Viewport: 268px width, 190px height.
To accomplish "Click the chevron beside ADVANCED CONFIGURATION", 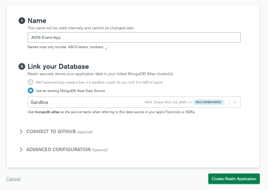I will [21, 149].
